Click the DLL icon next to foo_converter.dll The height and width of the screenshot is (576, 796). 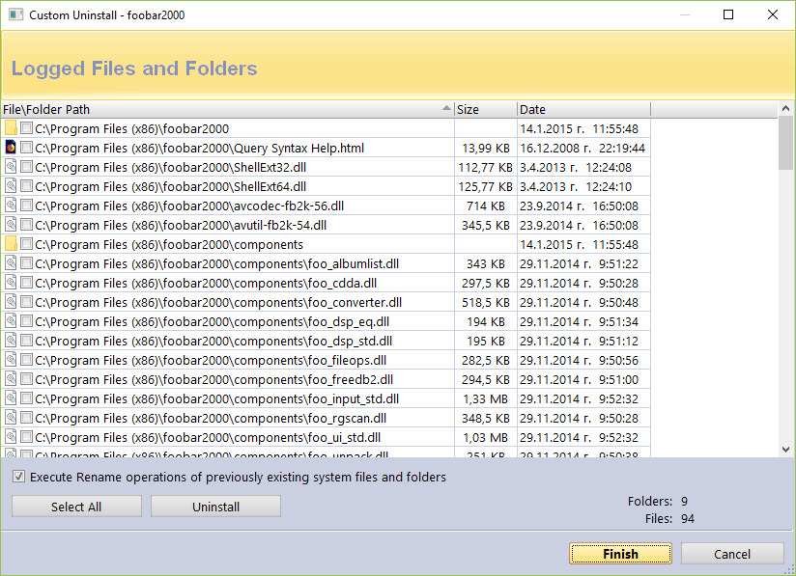pyautogui.click(x=11, y=302)
